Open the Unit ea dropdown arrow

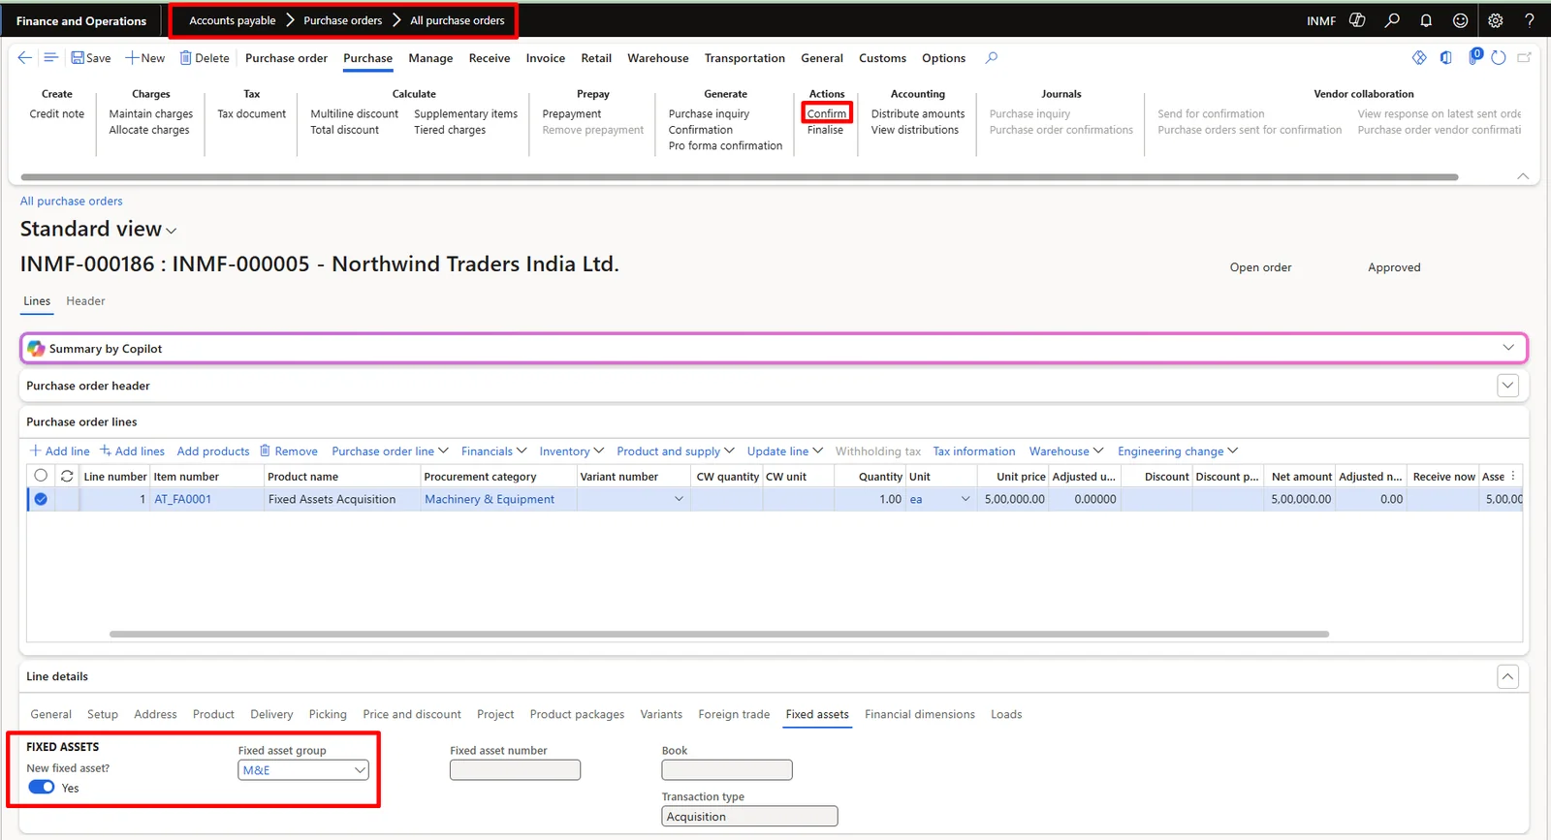[x=965, y=499]
